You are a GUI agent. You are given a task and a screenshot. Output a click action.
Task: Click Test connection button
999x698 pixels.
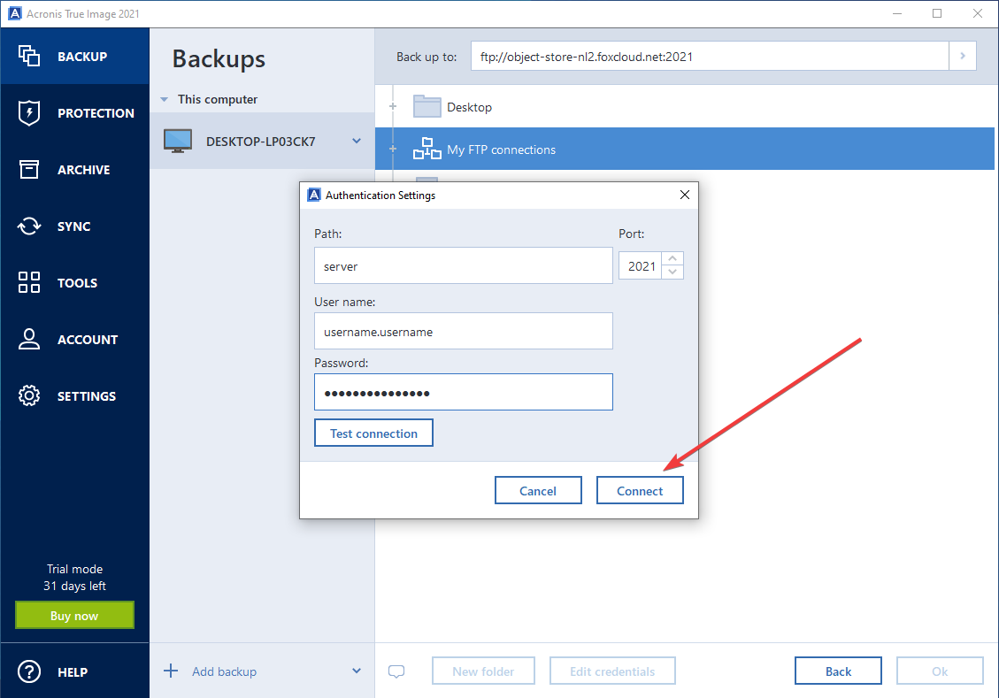click(x=373, y=433)
